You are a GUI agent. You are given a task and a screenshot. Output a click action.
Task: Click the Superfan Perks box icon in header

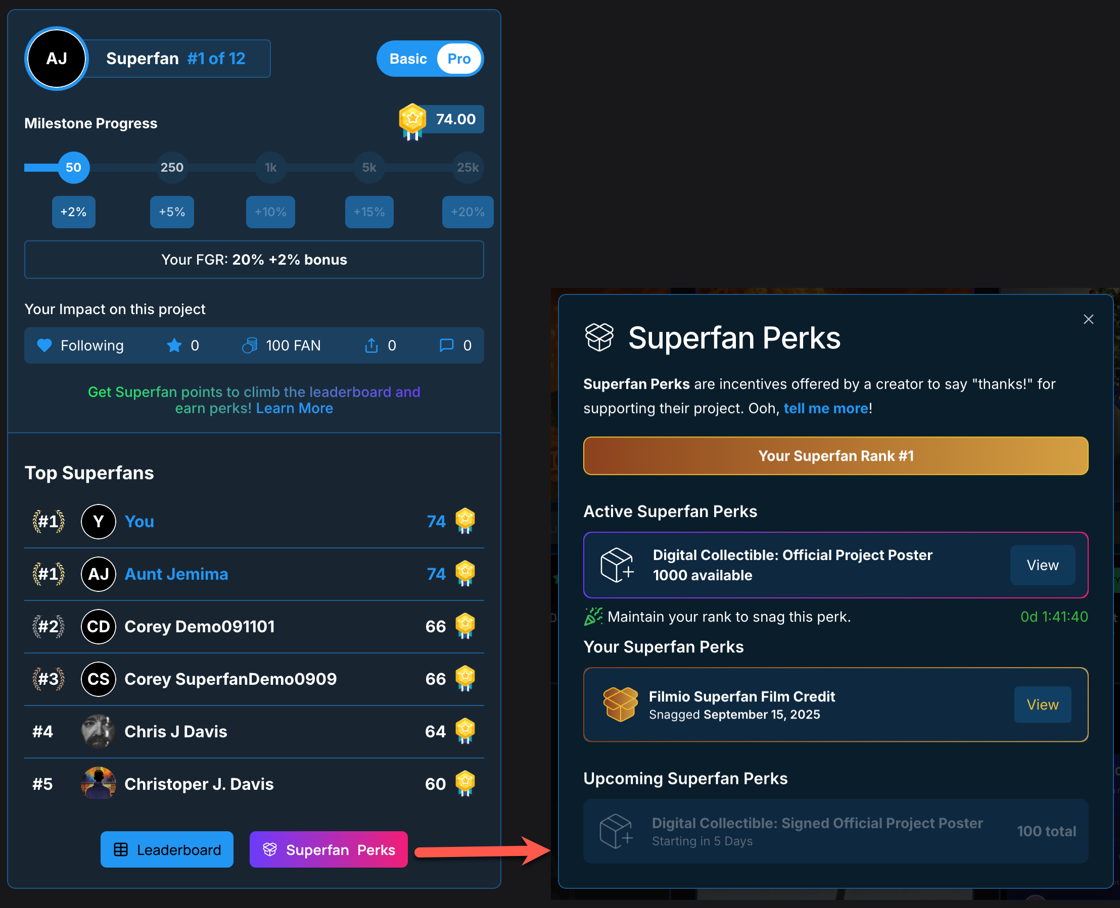[599, 337]
